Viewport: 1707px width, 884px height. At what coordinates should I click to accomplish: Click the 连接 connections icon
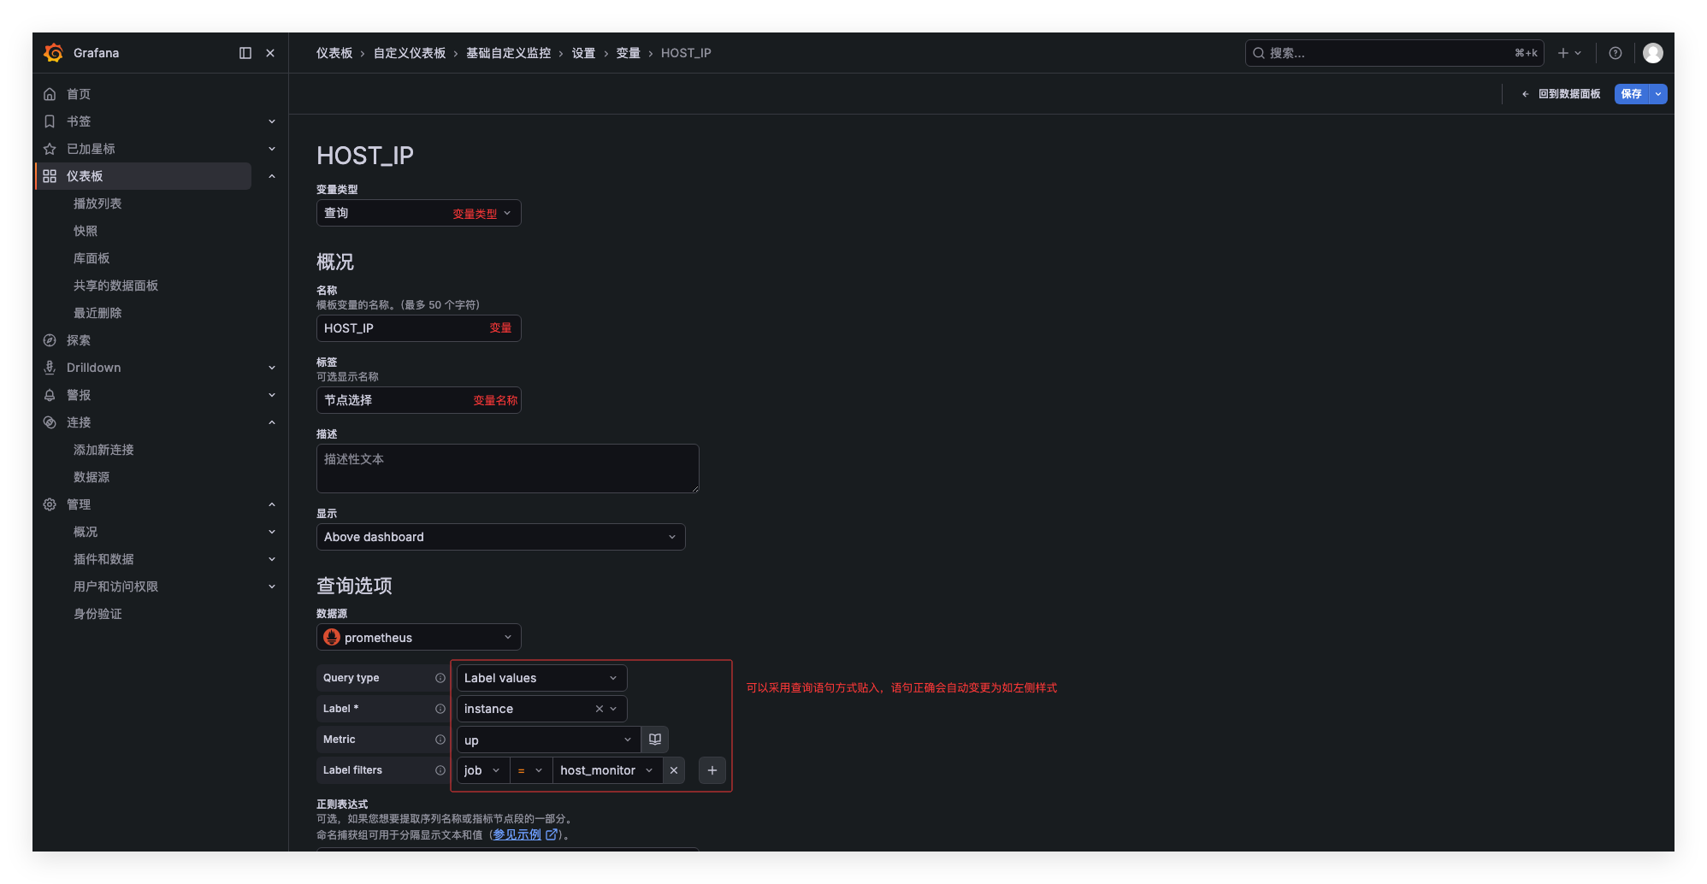(50, 422)
